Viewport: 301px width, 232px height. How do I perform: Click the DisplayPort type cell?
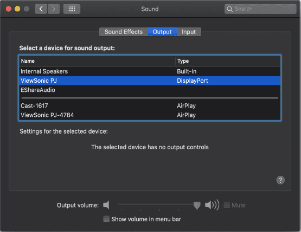tap(193, 81)
